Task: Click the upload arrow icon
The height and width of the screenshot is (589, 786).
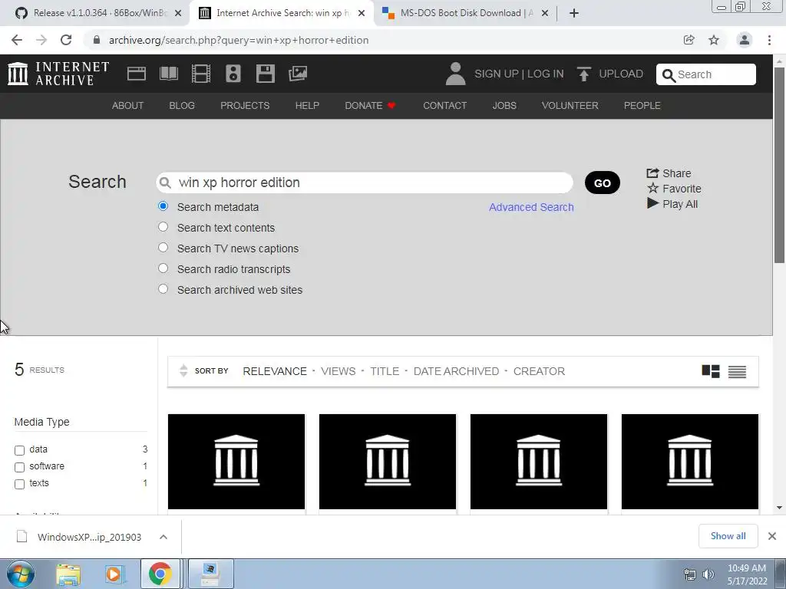Action: 583,74
